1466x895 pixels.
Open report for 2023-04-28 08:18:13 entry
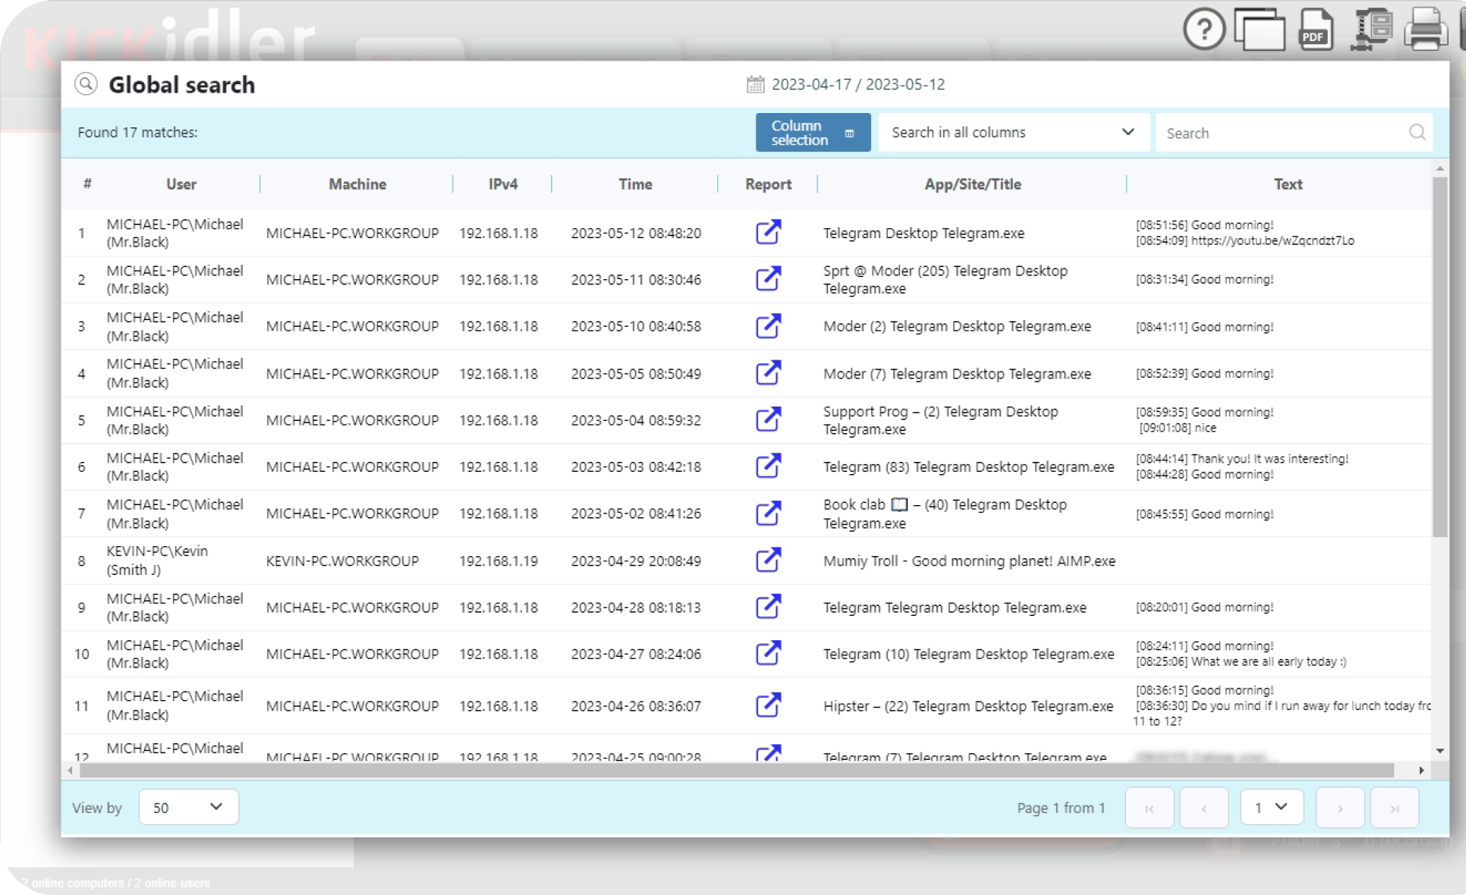[x=768, y=607]
